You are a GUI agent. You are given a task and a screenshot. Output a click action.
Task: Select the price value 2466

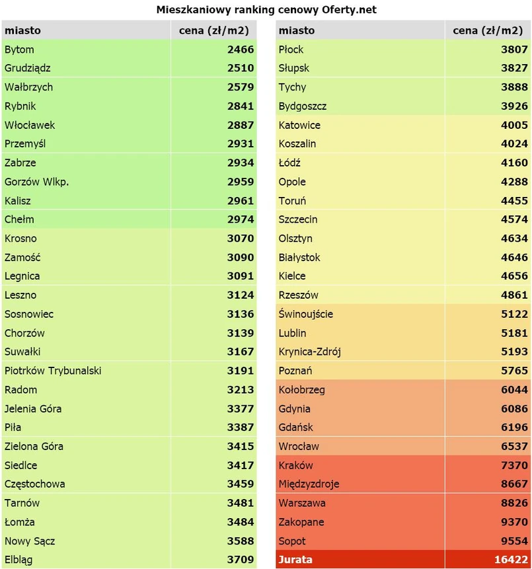point(240,50)
